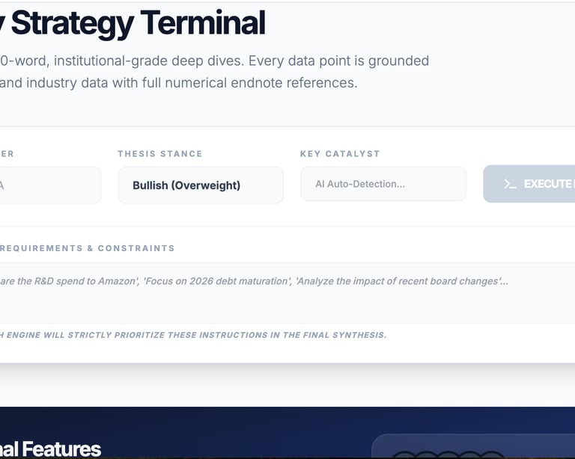Click the AI Auto-Detection placeholder text

point(360,184)
